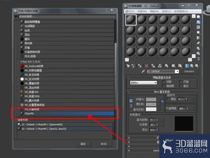Toggle the Backlight icon in the side toolbar
Image resolution: width=210 pixels, height=158 pixels.
click(198, 22)
